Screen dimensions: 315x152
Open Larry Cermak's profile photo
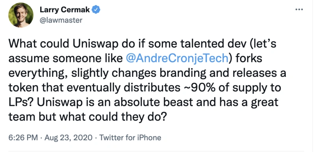[x=21, y=15]
